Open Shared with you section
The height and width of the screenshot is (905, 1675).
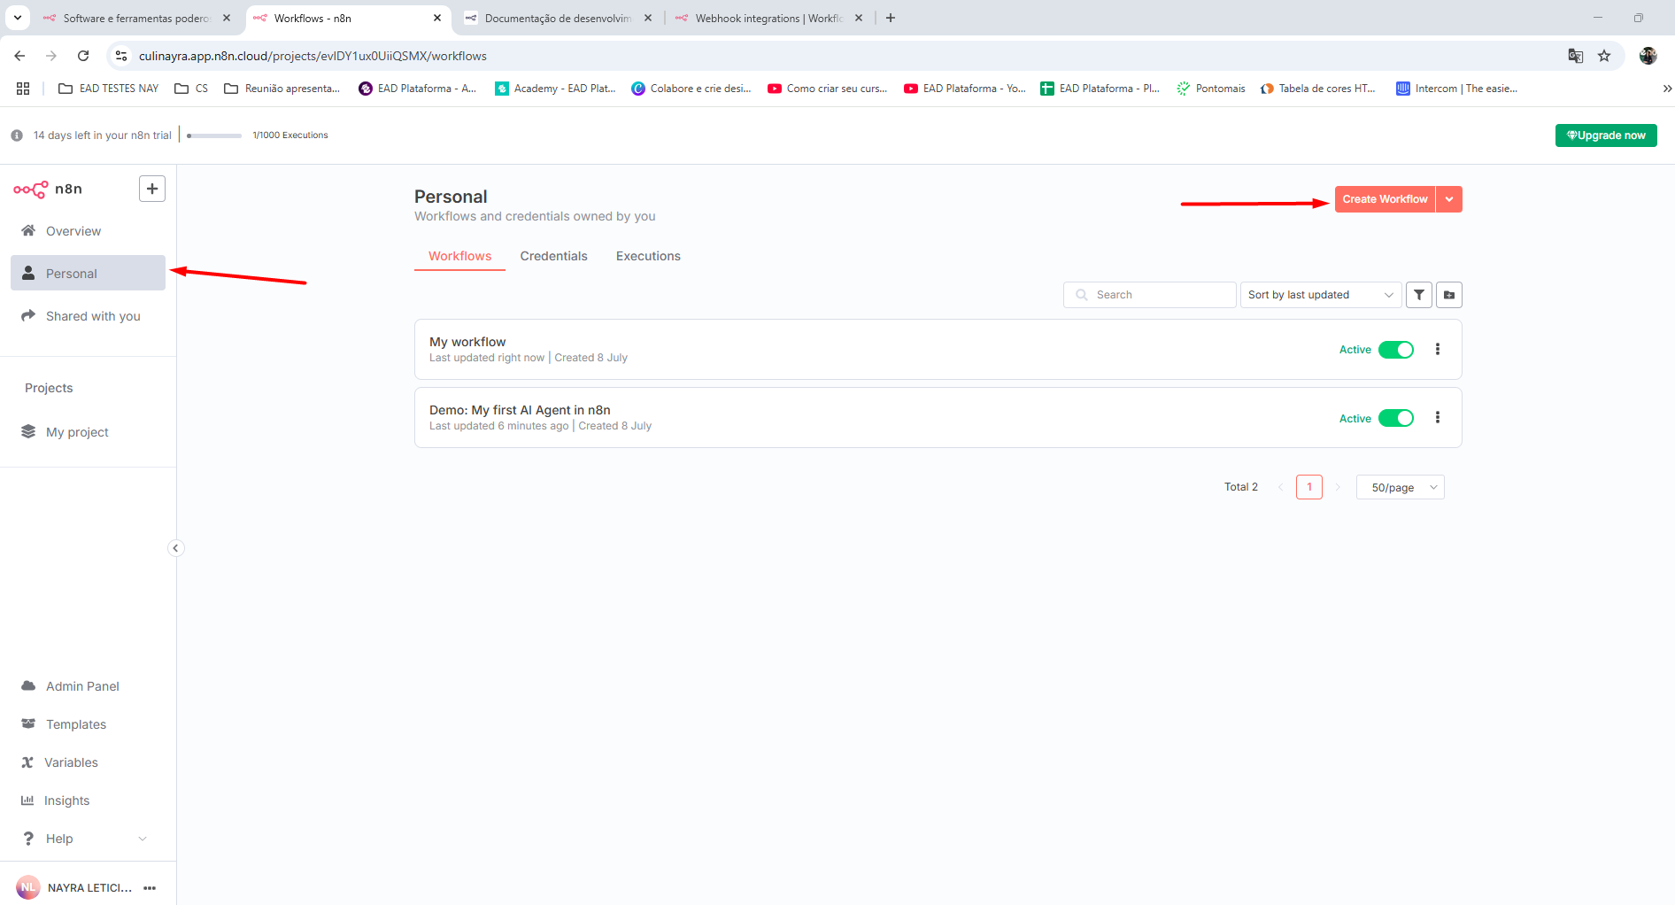tap(88, 316)
